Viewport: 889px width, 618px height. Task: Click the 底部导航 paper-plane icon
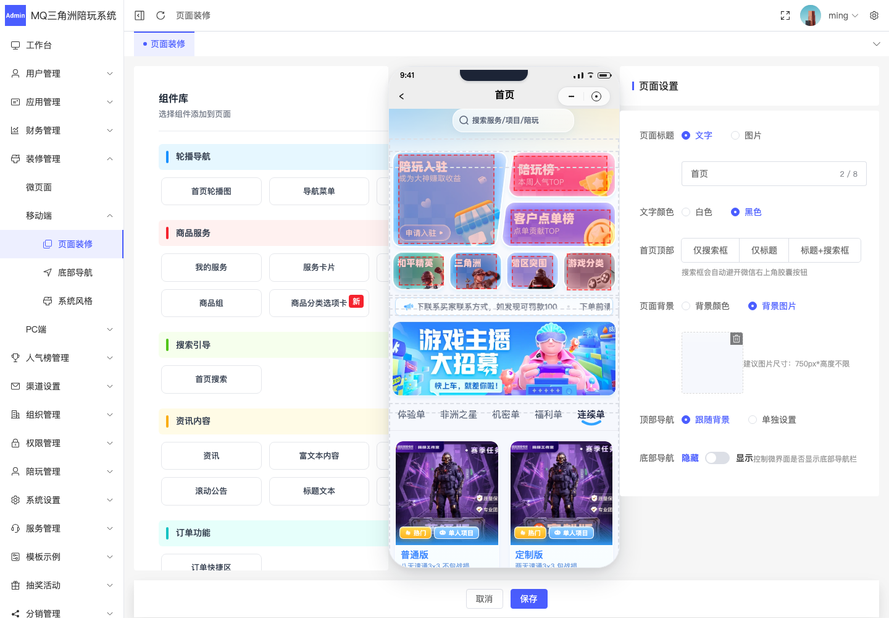[48, 273]
